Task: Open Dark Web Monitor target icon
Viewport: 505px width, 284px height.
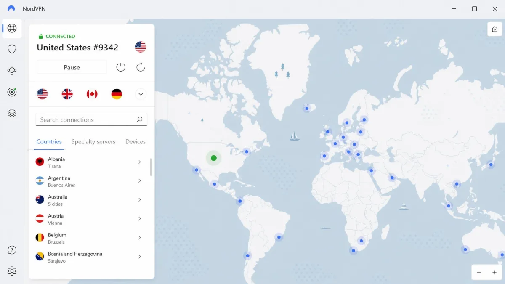Action: [x=12, y=92]
